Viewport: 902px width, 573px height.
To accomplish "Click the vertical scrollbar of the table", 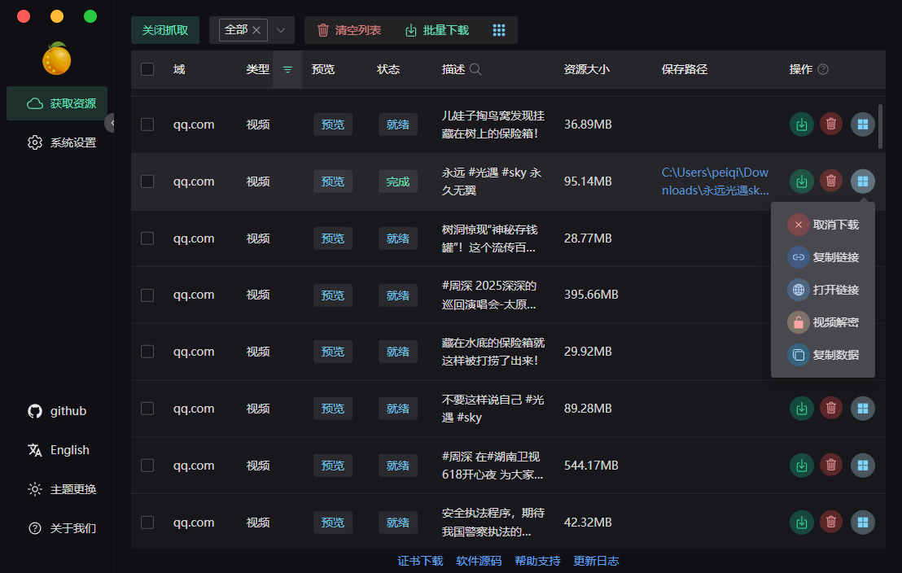I will pyautogui.click(x=881, y=127).
